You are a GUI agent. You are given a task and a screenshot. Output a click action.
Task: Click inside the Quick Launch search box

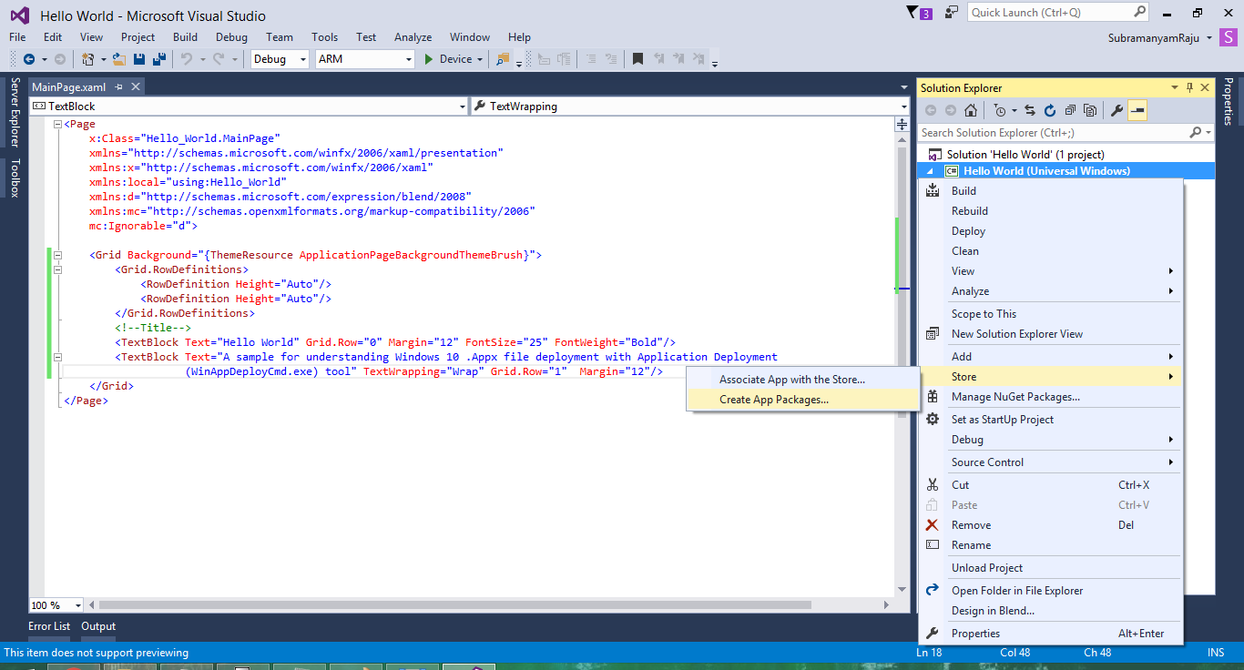coord(1047,12)
